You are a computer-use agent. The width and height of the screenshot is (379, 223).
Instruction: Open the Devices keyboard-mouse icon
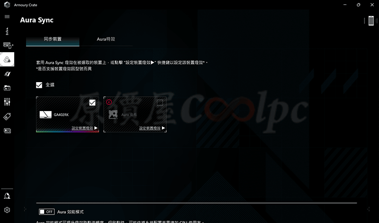(x=7, y=45)
